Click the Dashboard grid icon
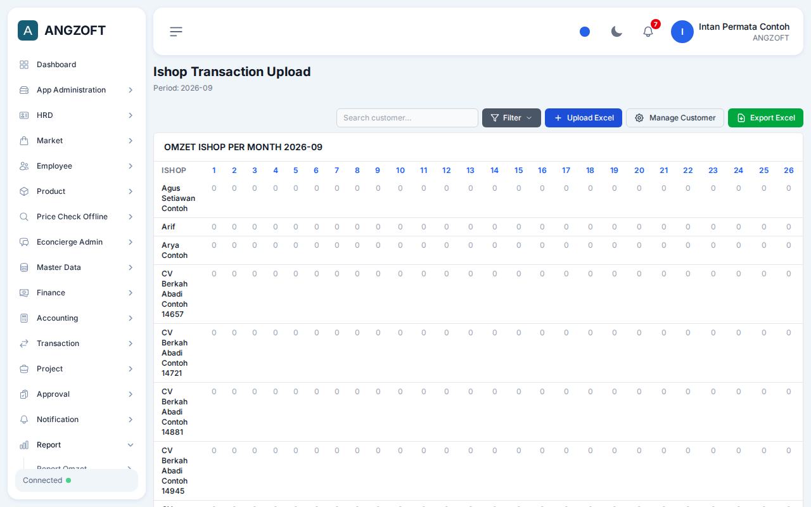 24,65
